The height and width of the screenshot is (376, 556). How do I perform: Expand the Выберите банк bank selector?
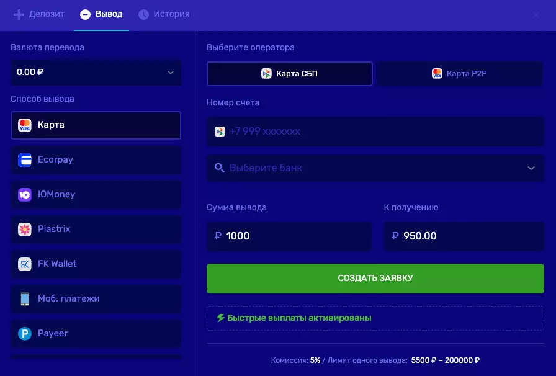click(x=375, y=168)
